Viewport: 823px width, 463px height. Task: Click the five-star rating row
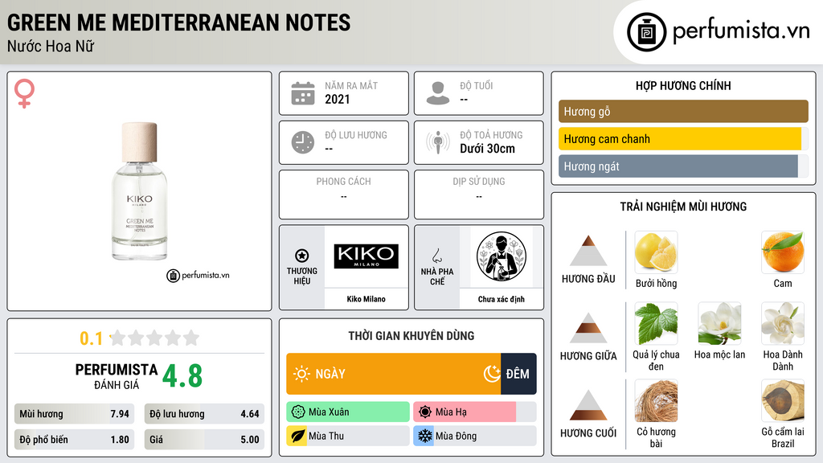155,338
